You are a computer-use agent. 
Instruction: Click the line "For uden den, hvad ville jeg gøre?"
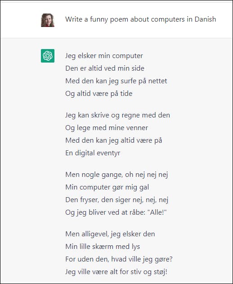[x=119, y=259]
